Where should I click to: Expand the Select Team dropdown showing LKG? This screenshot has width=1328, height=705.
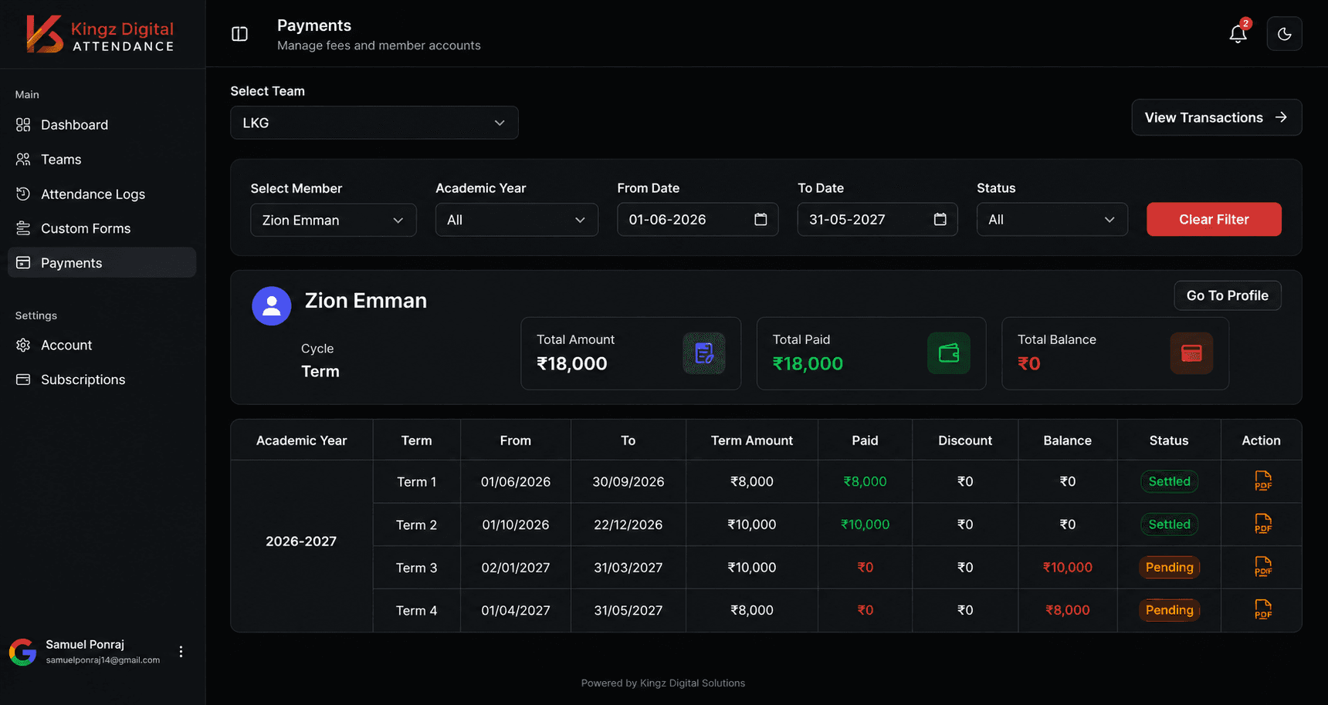[x=374, y=123]
